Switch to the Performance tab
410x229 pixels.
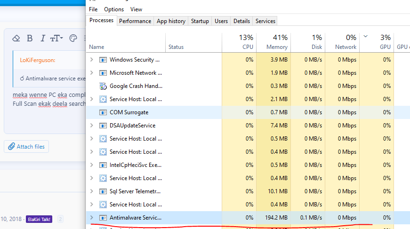tap(135, 21)
